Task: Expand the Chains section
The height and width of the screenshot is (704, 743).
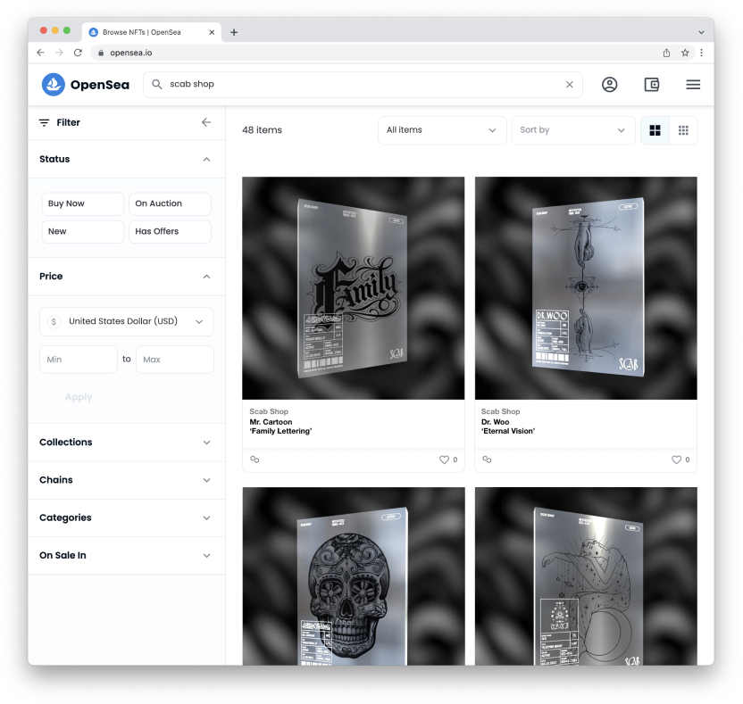Action: pyautogui.click(x=206, y=480)
